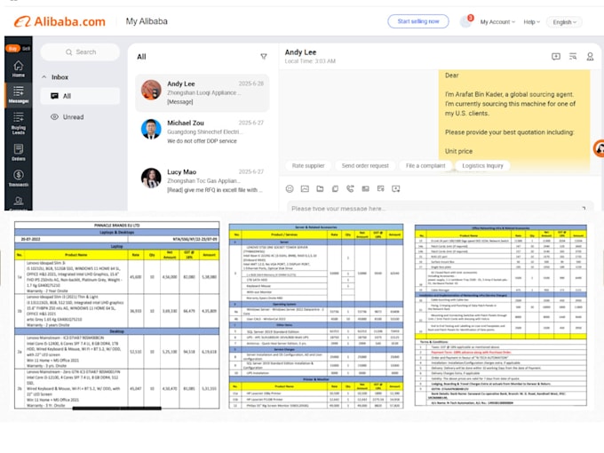Image resolution: width=604 pixels, height=453 pixels.
Task: Open Lucy Mao conversation
Action: tap(203, 180)
